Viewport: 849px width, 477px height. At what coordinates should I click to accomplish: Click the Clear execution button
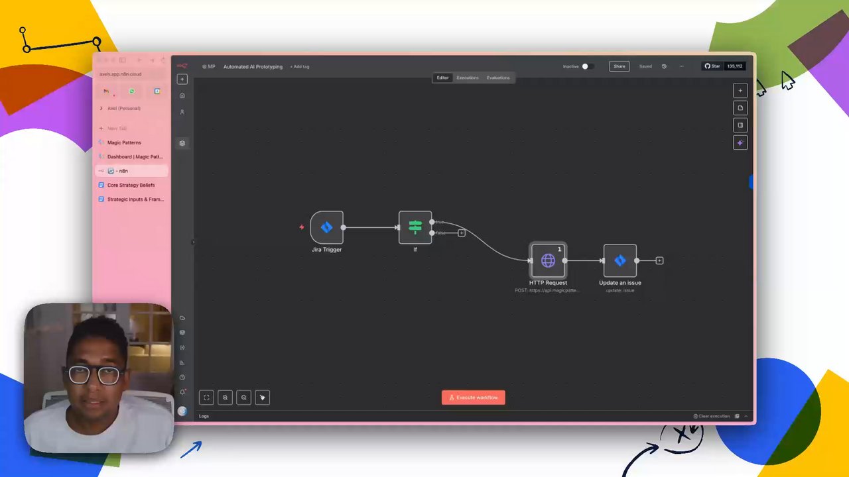pos(711,416)
